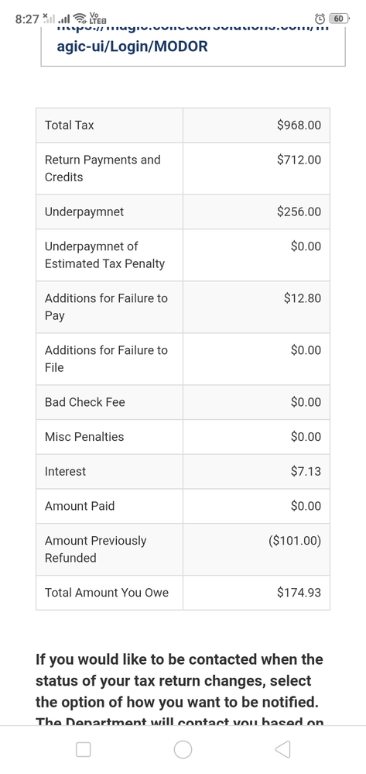
Task: Select Return Payments and Credits row
Action: tap(183, 168)
